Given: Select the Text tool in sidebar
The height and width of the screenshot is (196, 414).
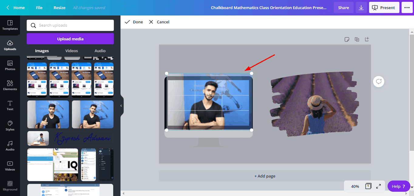Looking at the screenshot, I should pos(10,105).
